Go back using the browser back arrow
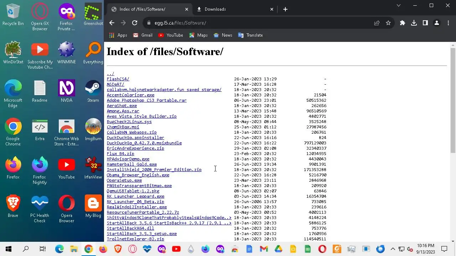 pos(112,23)
